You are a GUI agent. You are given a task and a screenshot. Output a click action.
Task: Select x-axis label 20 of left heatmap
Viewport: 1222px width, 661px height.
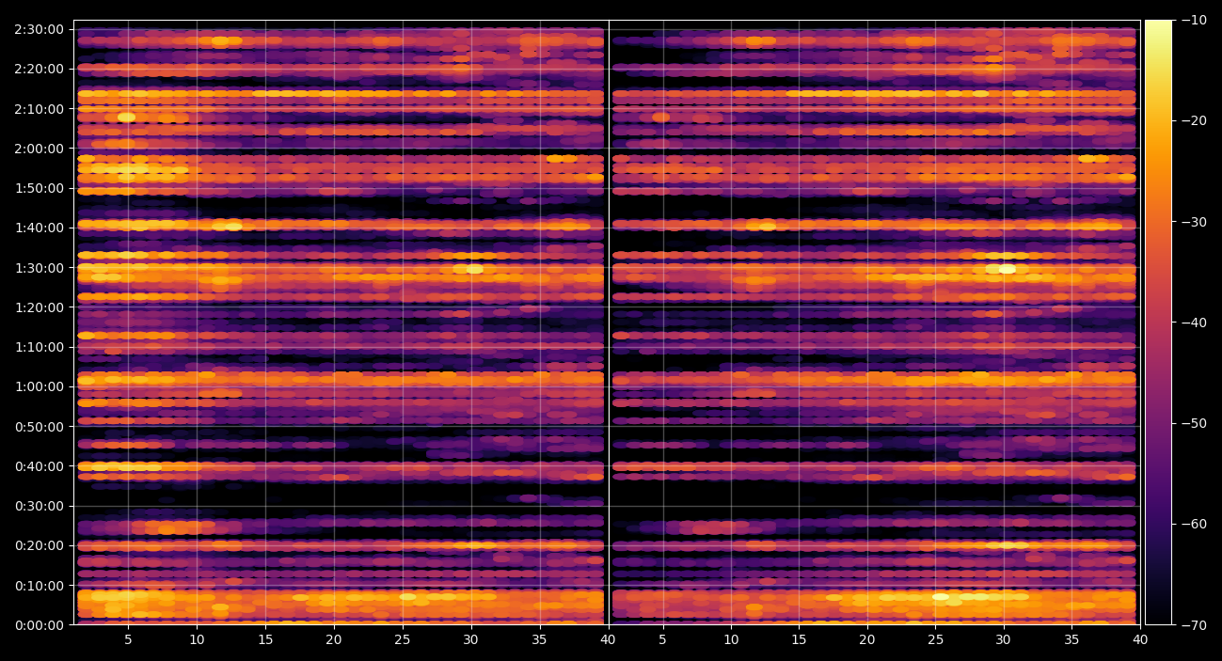coord(334,640)
